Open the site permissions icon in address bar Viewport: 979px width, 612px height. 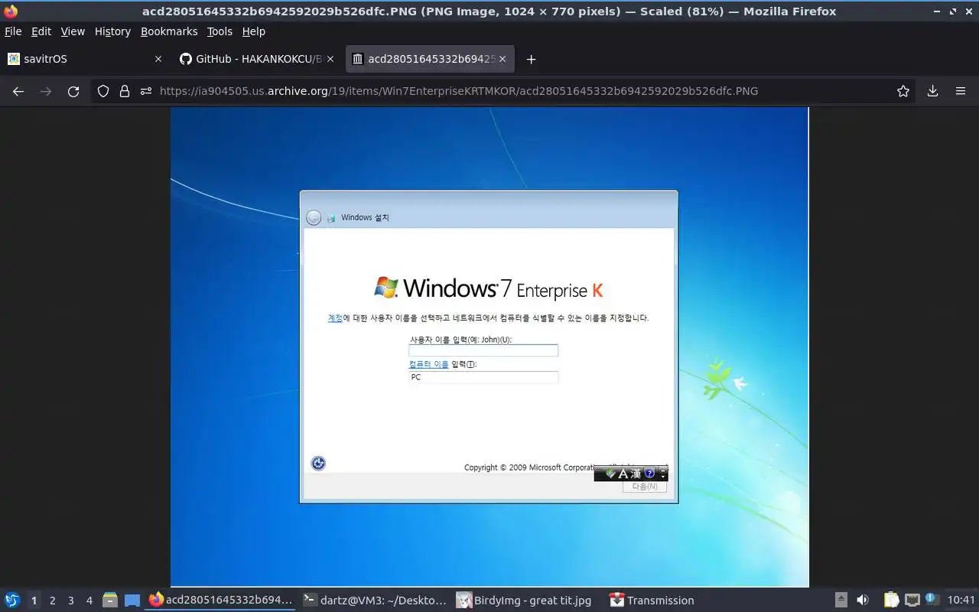pyautogui.click(x=146, y=91)
